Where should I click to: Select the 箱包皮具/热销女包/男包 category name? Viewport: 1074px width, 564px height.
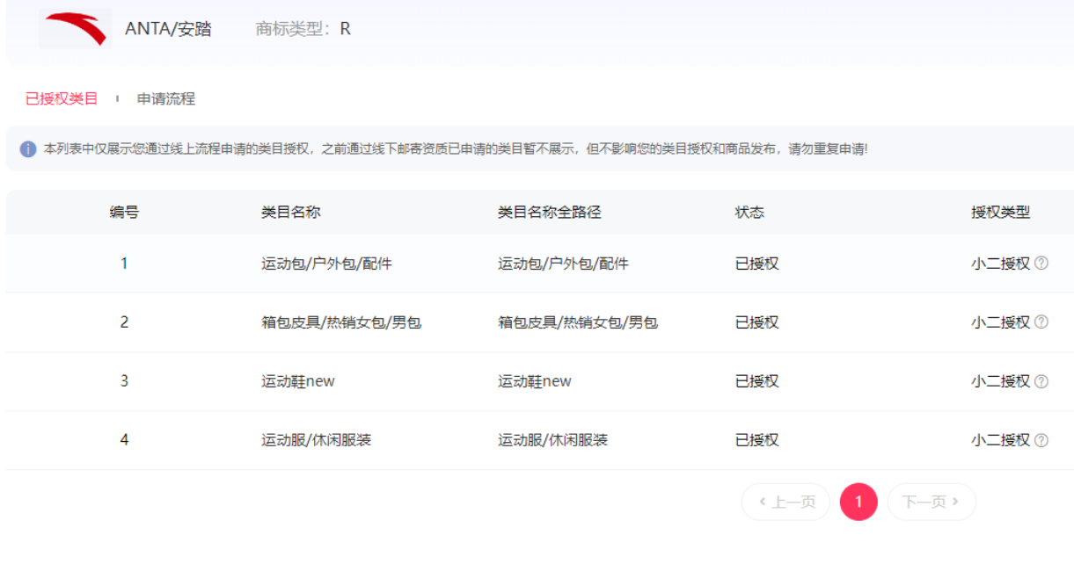point(341,322)
